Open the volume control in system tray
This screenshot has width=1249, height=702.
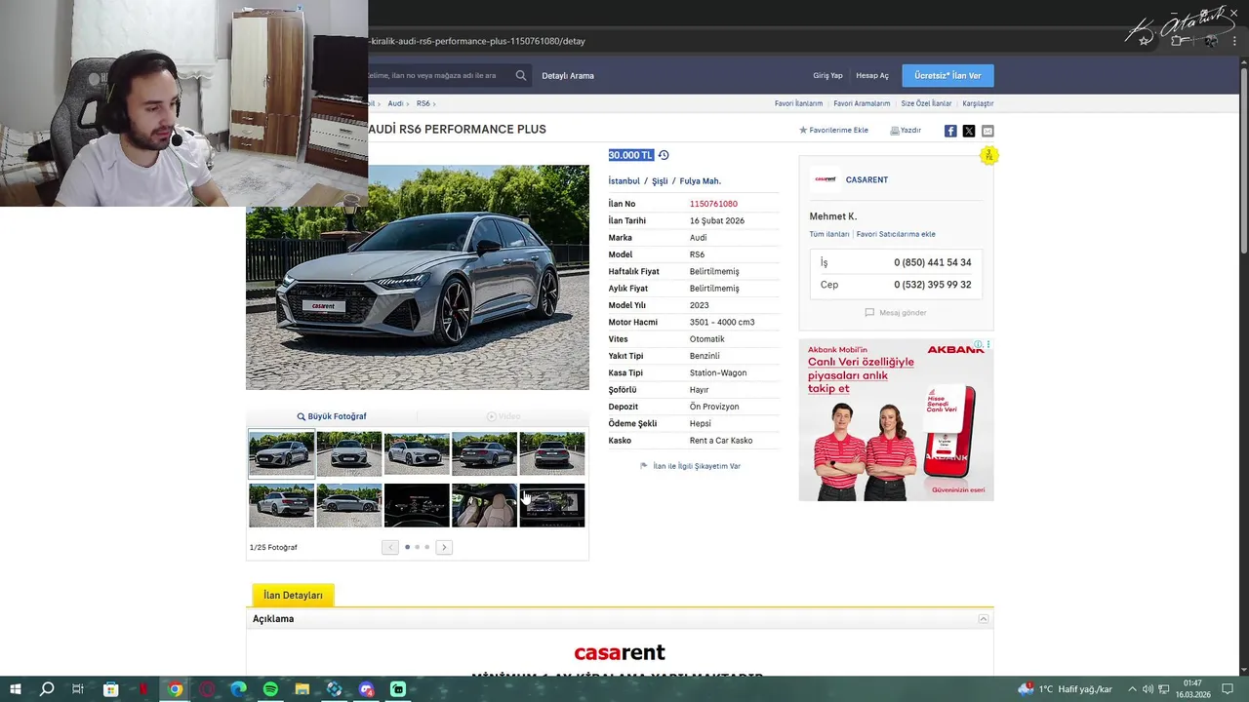pyautogui.click(x=1148, y=689)
